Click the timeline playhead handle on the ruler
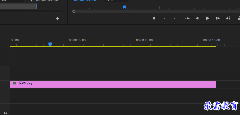This screenshot has height=115, width=240. pyautogui.click(x=50, y=44)
